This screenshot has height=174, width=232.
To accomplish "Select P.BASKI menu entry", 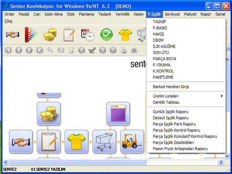I will coord(186,28).
